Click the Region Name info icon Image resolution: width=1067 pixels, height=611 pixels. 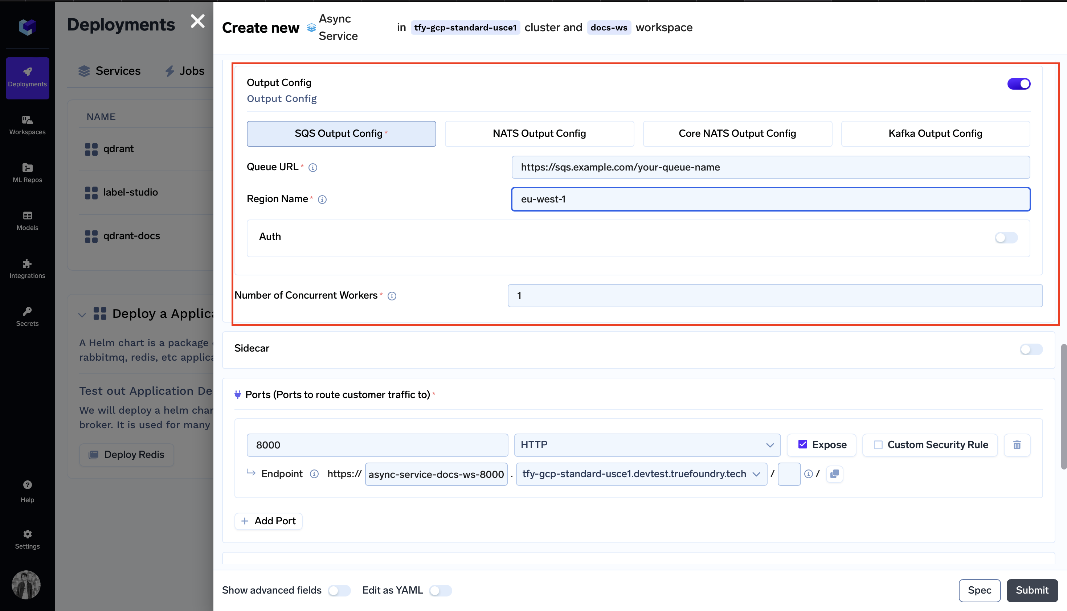[322, 199]
